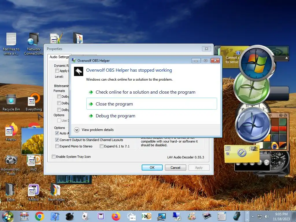Click the blocked circle icon on the yellow gadget
The image size is (296, 222).
click(x=242, y=153)
